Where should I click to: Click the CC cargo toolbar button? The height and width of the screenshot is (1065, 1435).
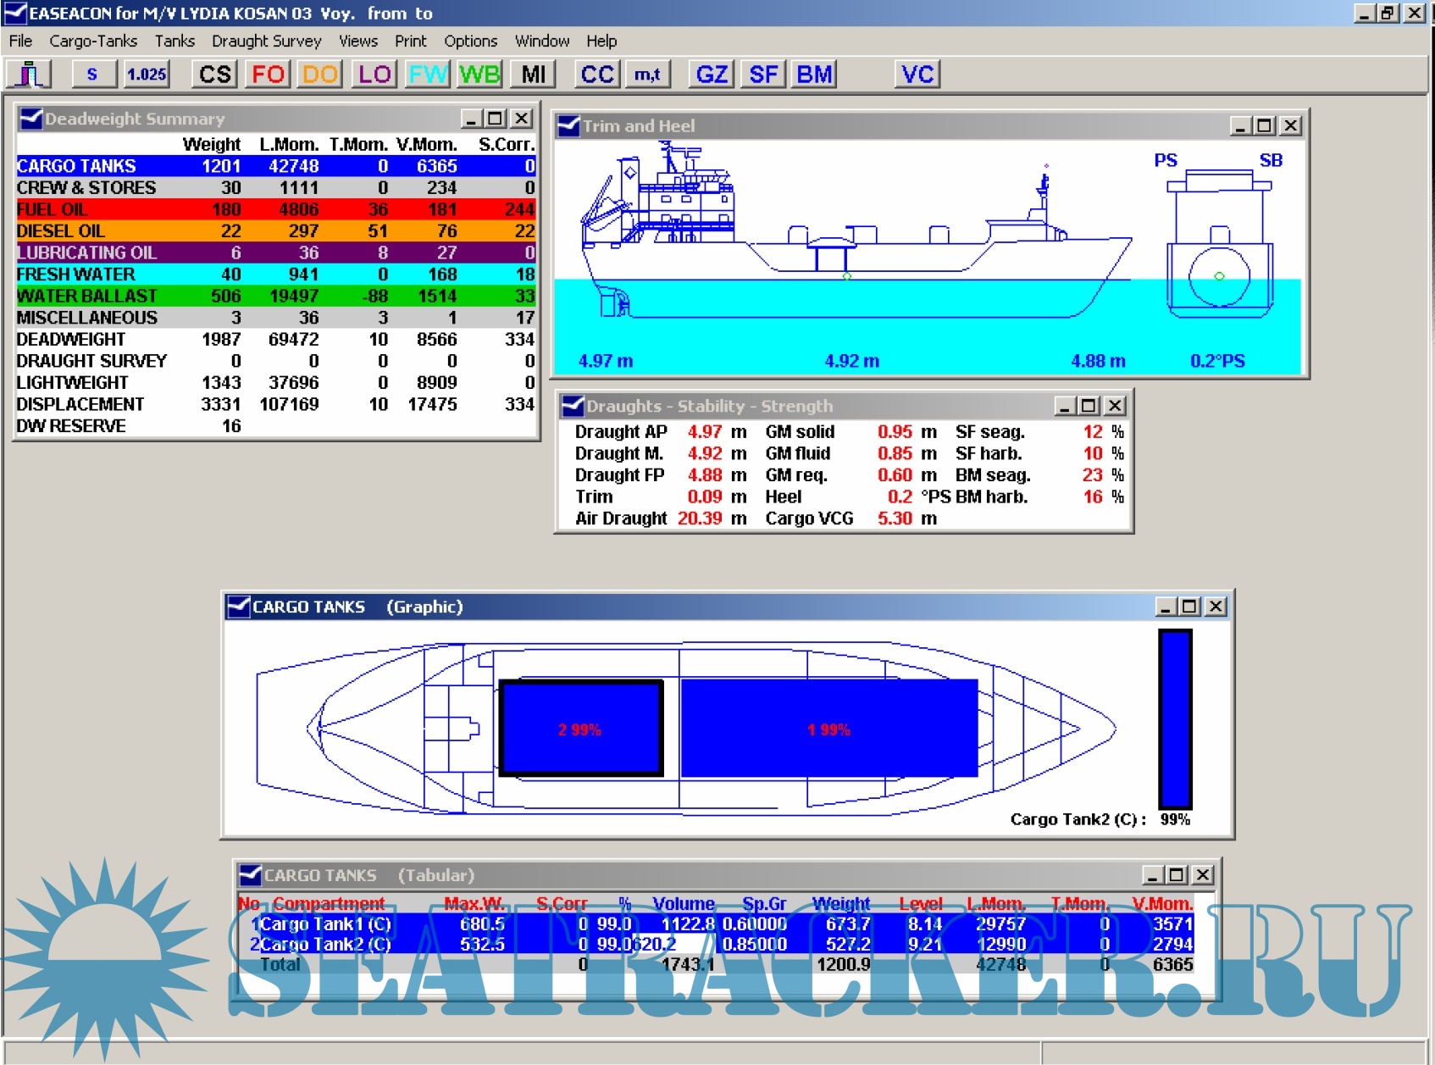tap(597, 75)
